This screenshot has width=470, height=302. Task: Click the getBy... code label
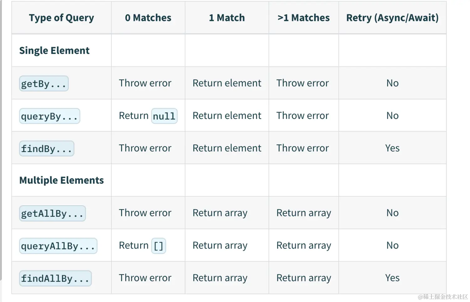pos(44,84)
